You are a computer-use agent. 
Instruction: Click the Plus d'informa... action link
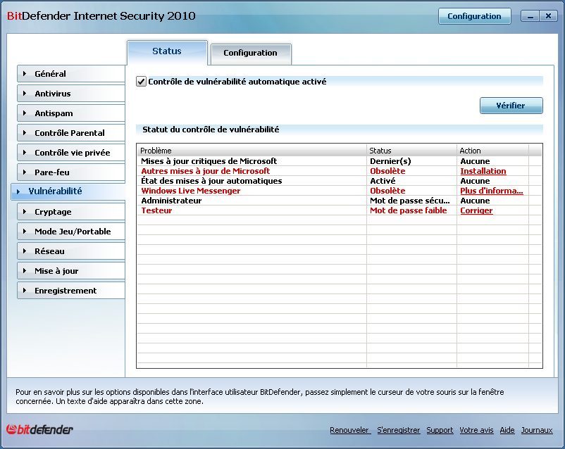pos(492,191)
